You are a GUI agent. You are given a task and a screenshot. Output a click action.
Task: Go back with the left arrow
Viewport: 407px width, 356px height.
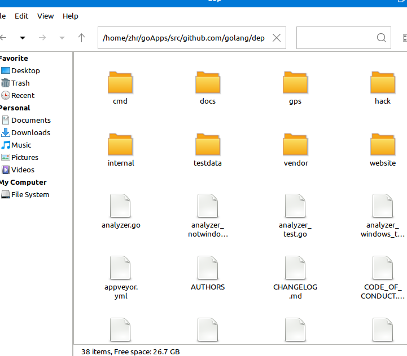3,38
